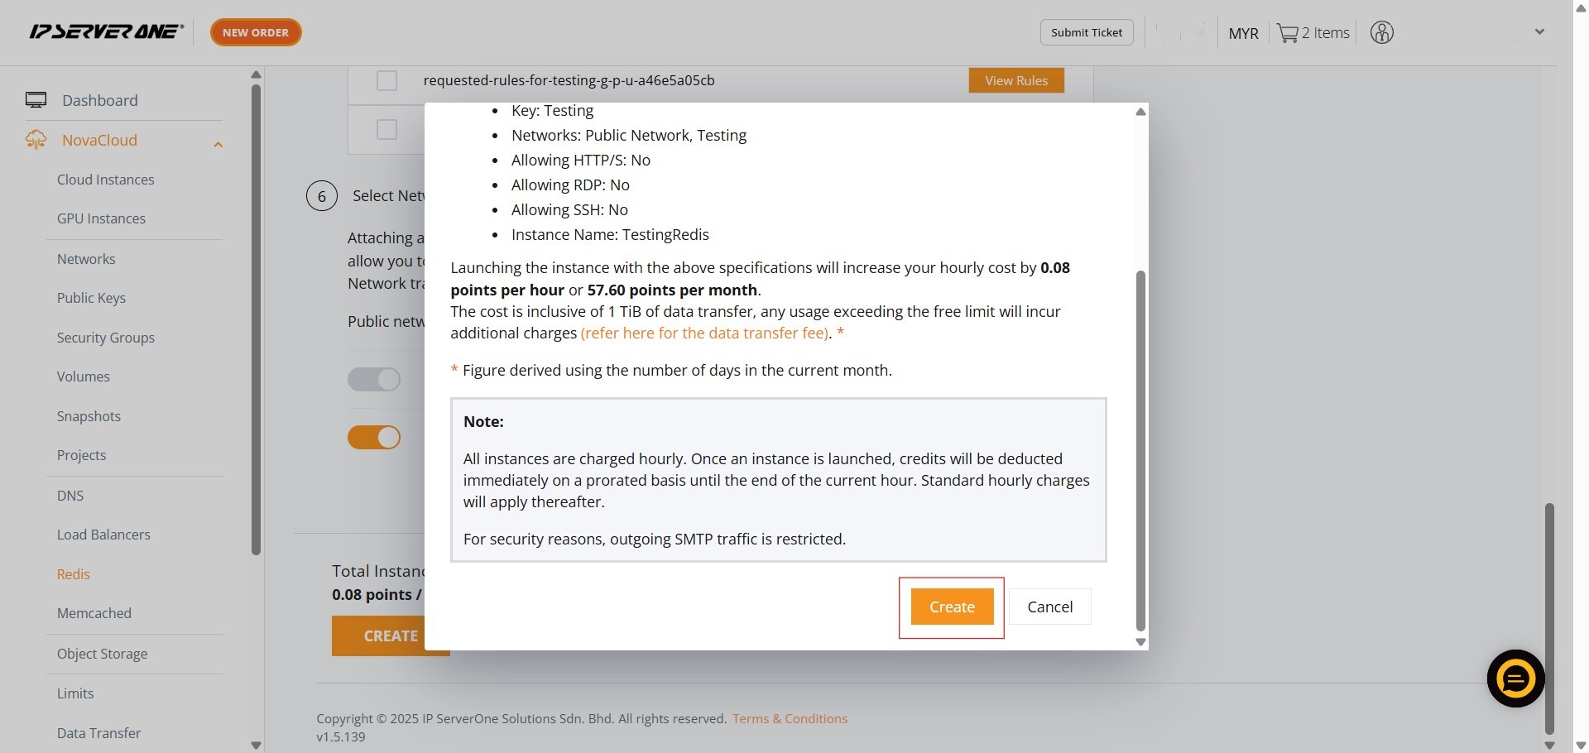
Task: Open Cloud Instances in the sidebar
Action: (105, 180)
